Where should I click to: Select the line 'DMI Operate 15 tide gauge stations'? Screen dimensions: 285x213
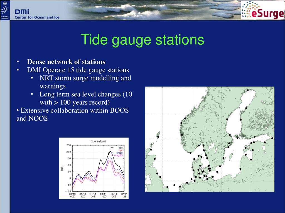point(78,70)
